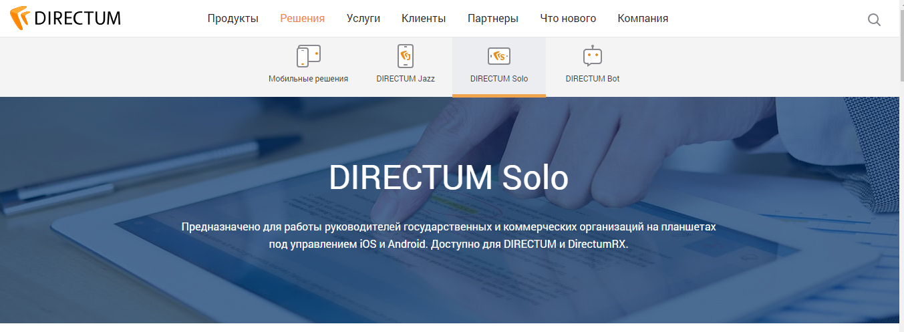Open the Компания menu item
The image size is (904, 332).
point(643,19)
